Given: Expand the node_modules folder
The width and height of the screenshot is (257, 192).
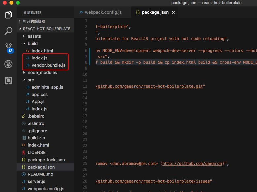Looking at the screenshot, I should (45, 72).
